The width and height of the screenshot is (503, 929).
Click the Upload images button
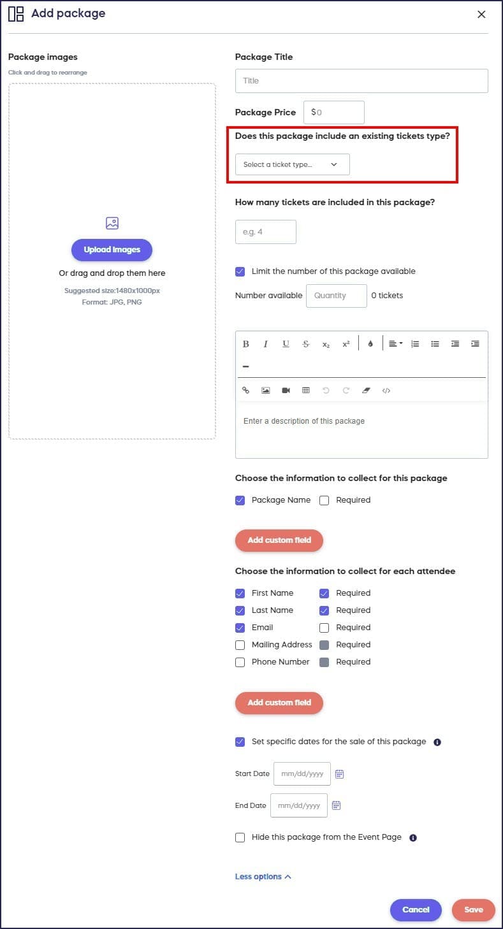click(x=112, y=250)
